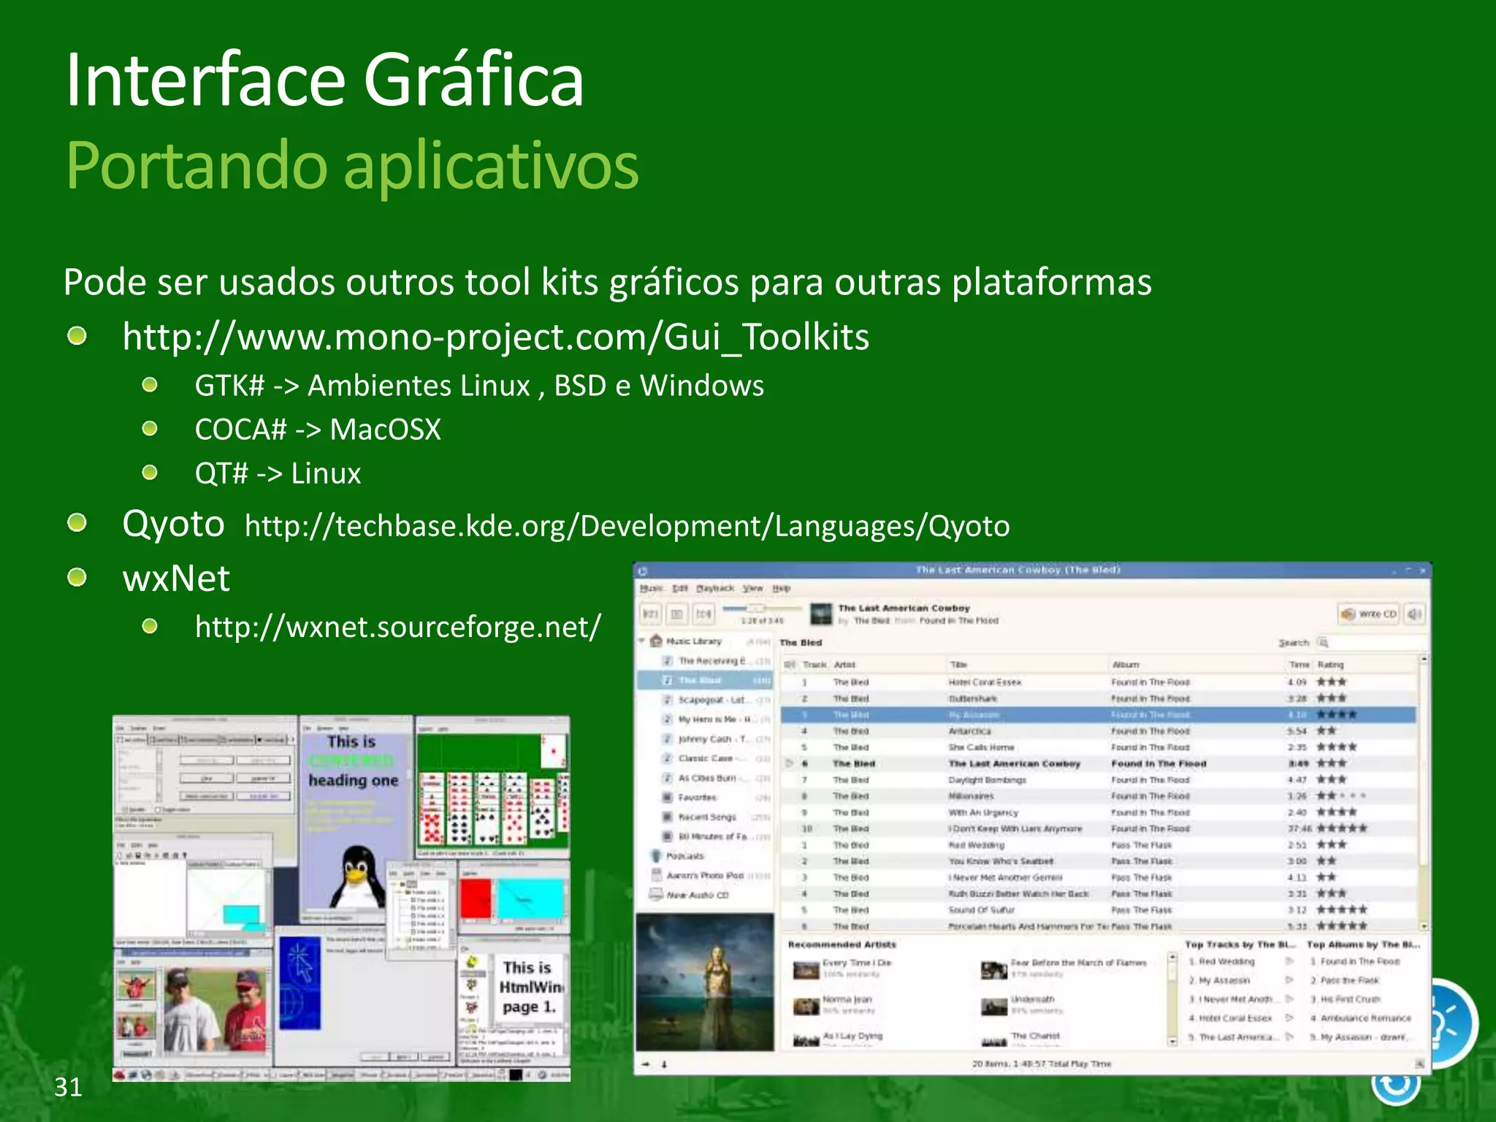1496x1122 pixels.
Task: Select the Red Wedding track row
Action: [1098, 845]
